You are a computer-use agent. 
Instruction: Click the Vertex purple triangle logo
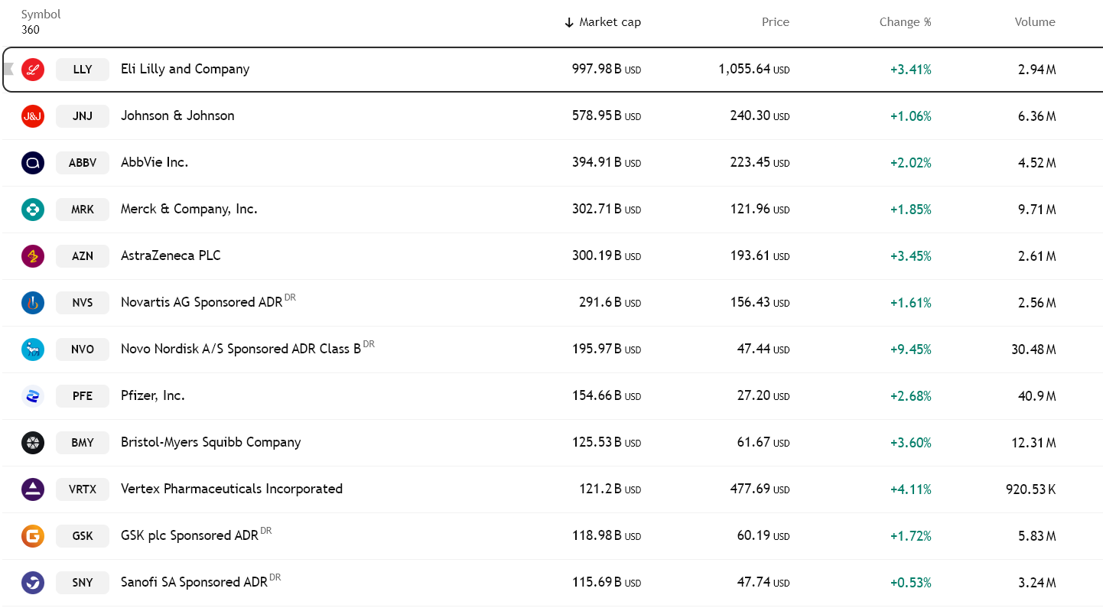click(x=32, y=489)
